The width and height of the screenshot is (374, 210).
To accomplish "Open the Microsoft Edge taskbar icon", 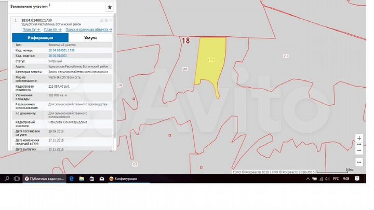I will pos(71,178).
